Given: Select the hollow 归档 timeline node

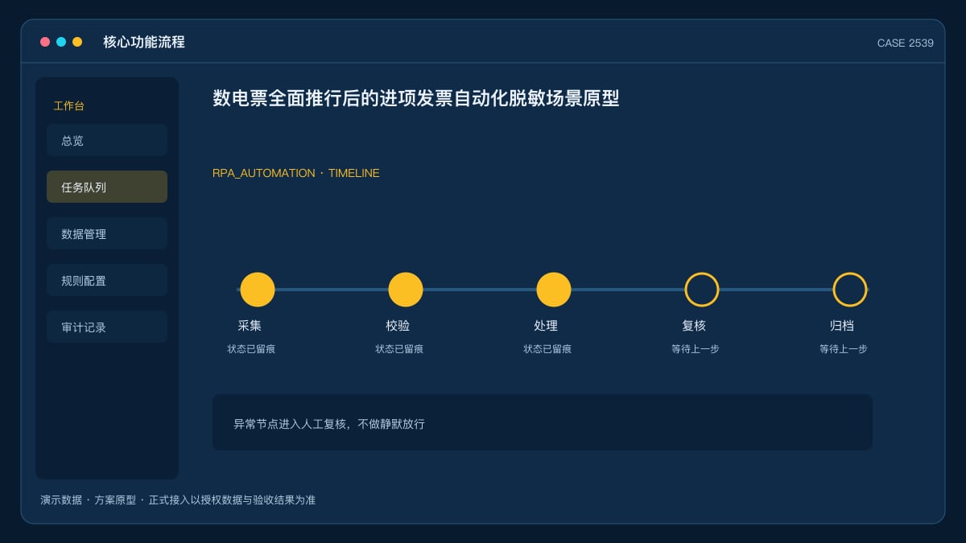Looking at the screenshot, I should [x=850, y=290].
